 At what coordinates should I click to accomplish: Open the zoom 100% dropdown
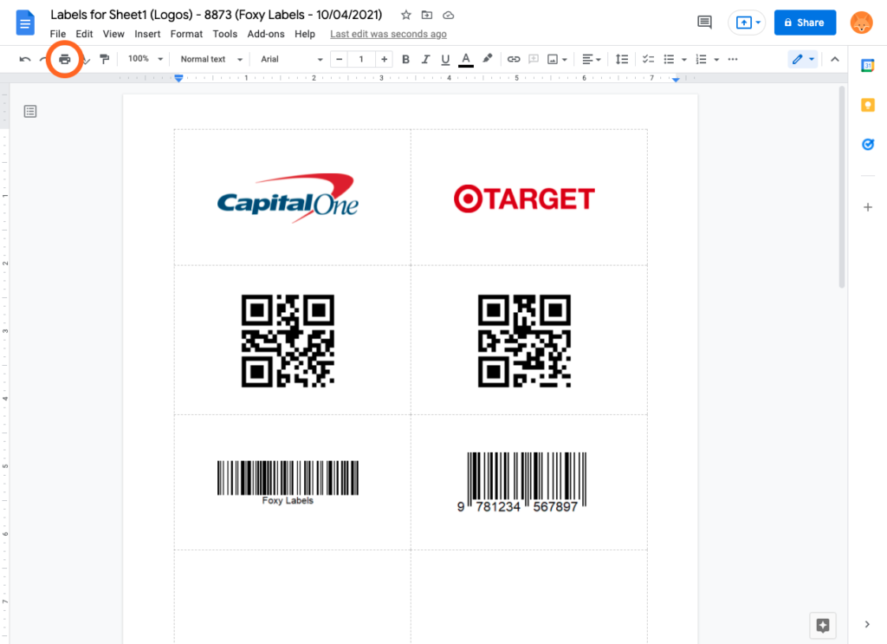(x=146, y=59)
